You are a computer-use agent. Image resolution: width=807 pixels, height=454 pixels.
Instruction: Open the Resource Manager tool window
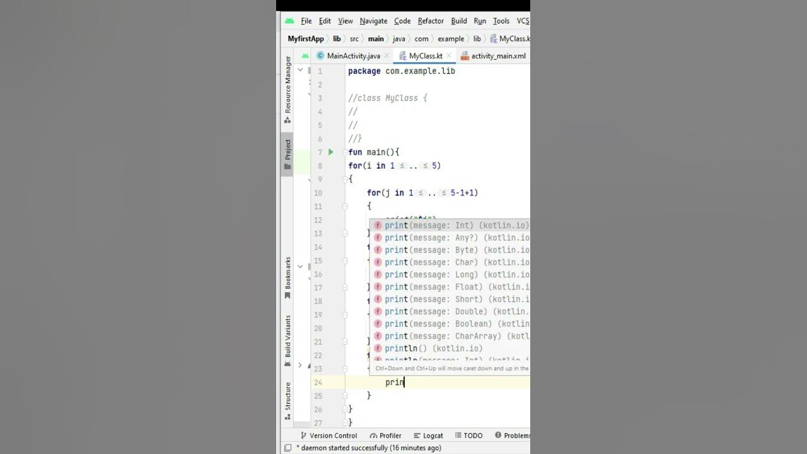[x=287, y=90]
